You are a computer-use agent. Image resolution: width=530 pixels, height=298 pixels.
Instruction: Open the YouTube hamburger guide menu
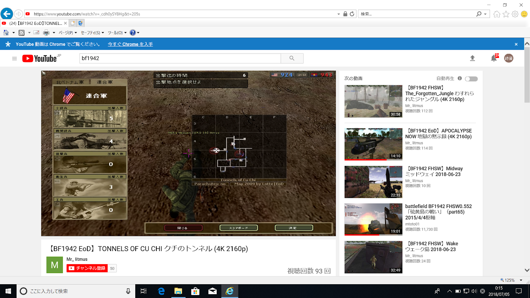[x=14, y=59]
